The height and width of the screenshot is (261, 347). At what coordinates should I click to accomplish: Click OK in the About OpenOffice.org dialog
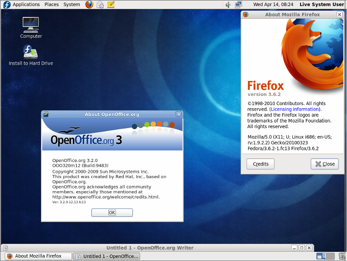[112, 212]
